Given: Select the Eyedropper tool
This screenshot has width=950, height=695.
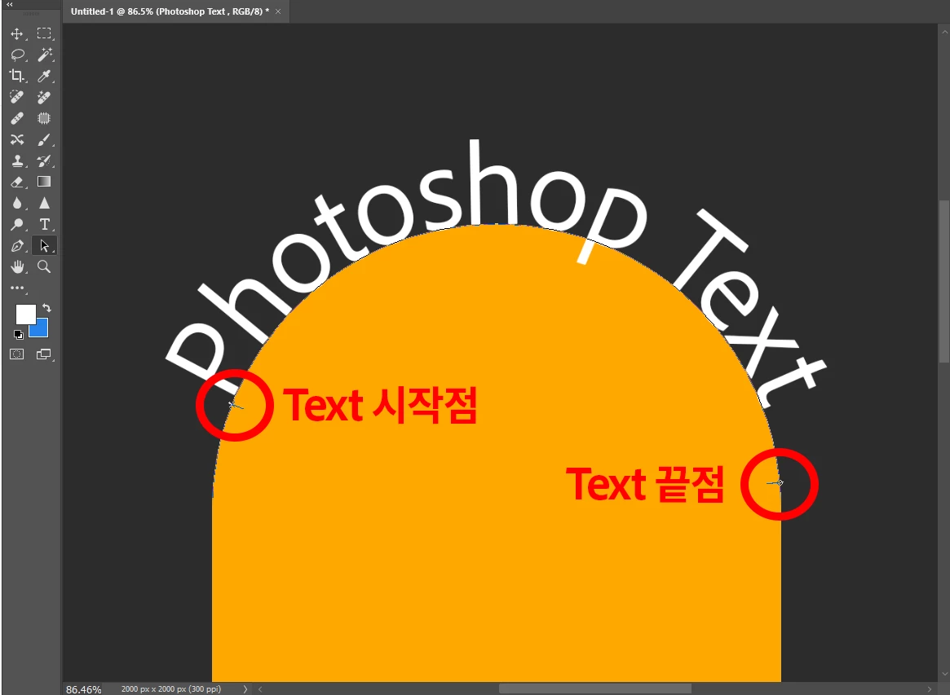Looking at the screenshot, I should pyautogui.click(x=43, y=76).
